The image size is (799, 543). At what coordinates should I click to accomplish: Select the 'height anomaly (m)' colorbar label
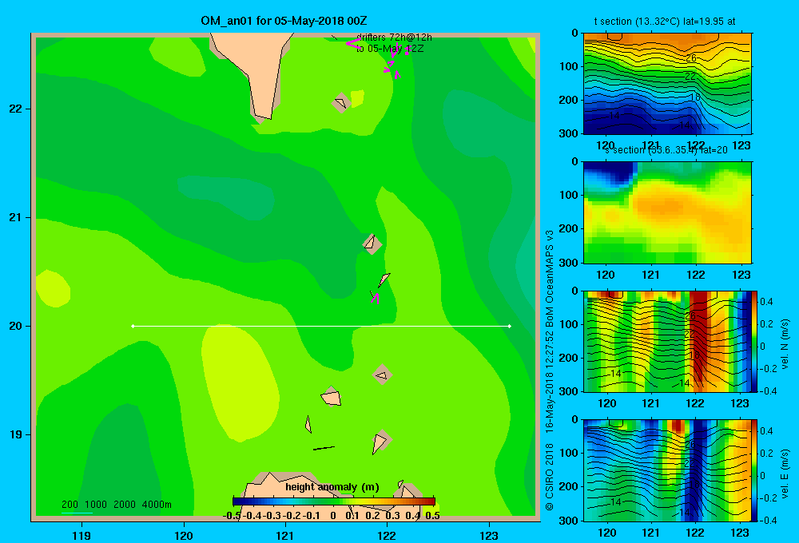tap(332, 487)
